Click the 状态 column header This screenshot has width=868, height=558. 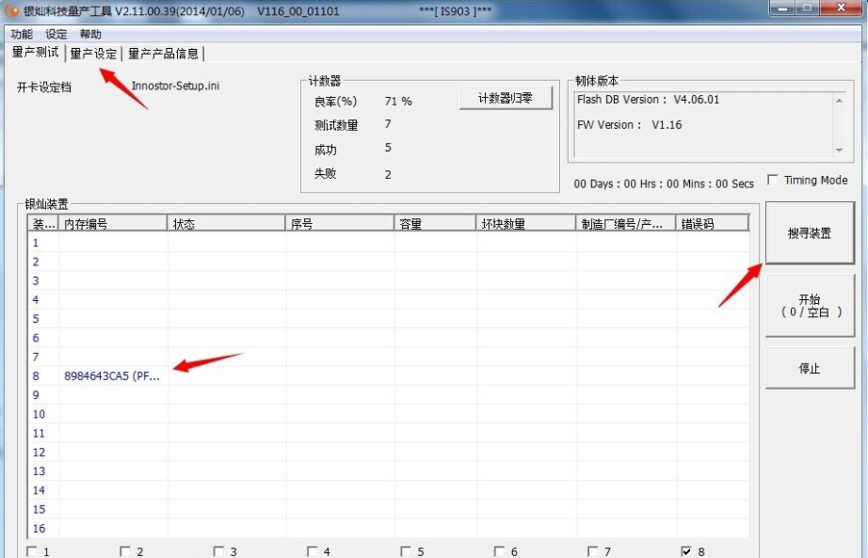226,224
